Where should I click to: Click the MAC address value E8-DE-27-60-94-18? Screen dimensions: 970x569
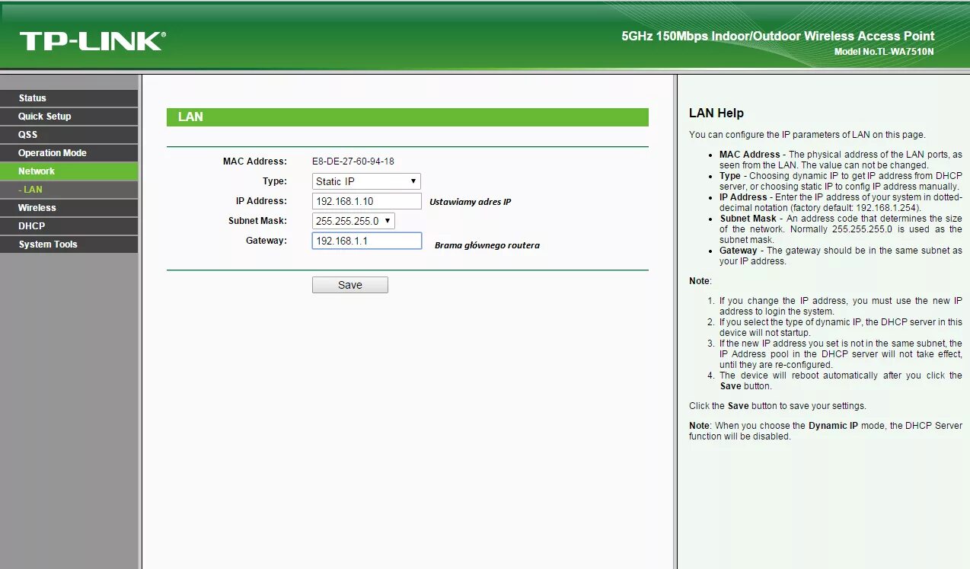(353, 161)
